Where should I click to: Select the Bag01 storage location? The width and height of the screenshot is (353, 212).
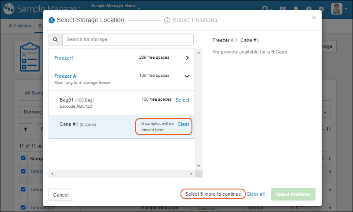click(182, 100)
